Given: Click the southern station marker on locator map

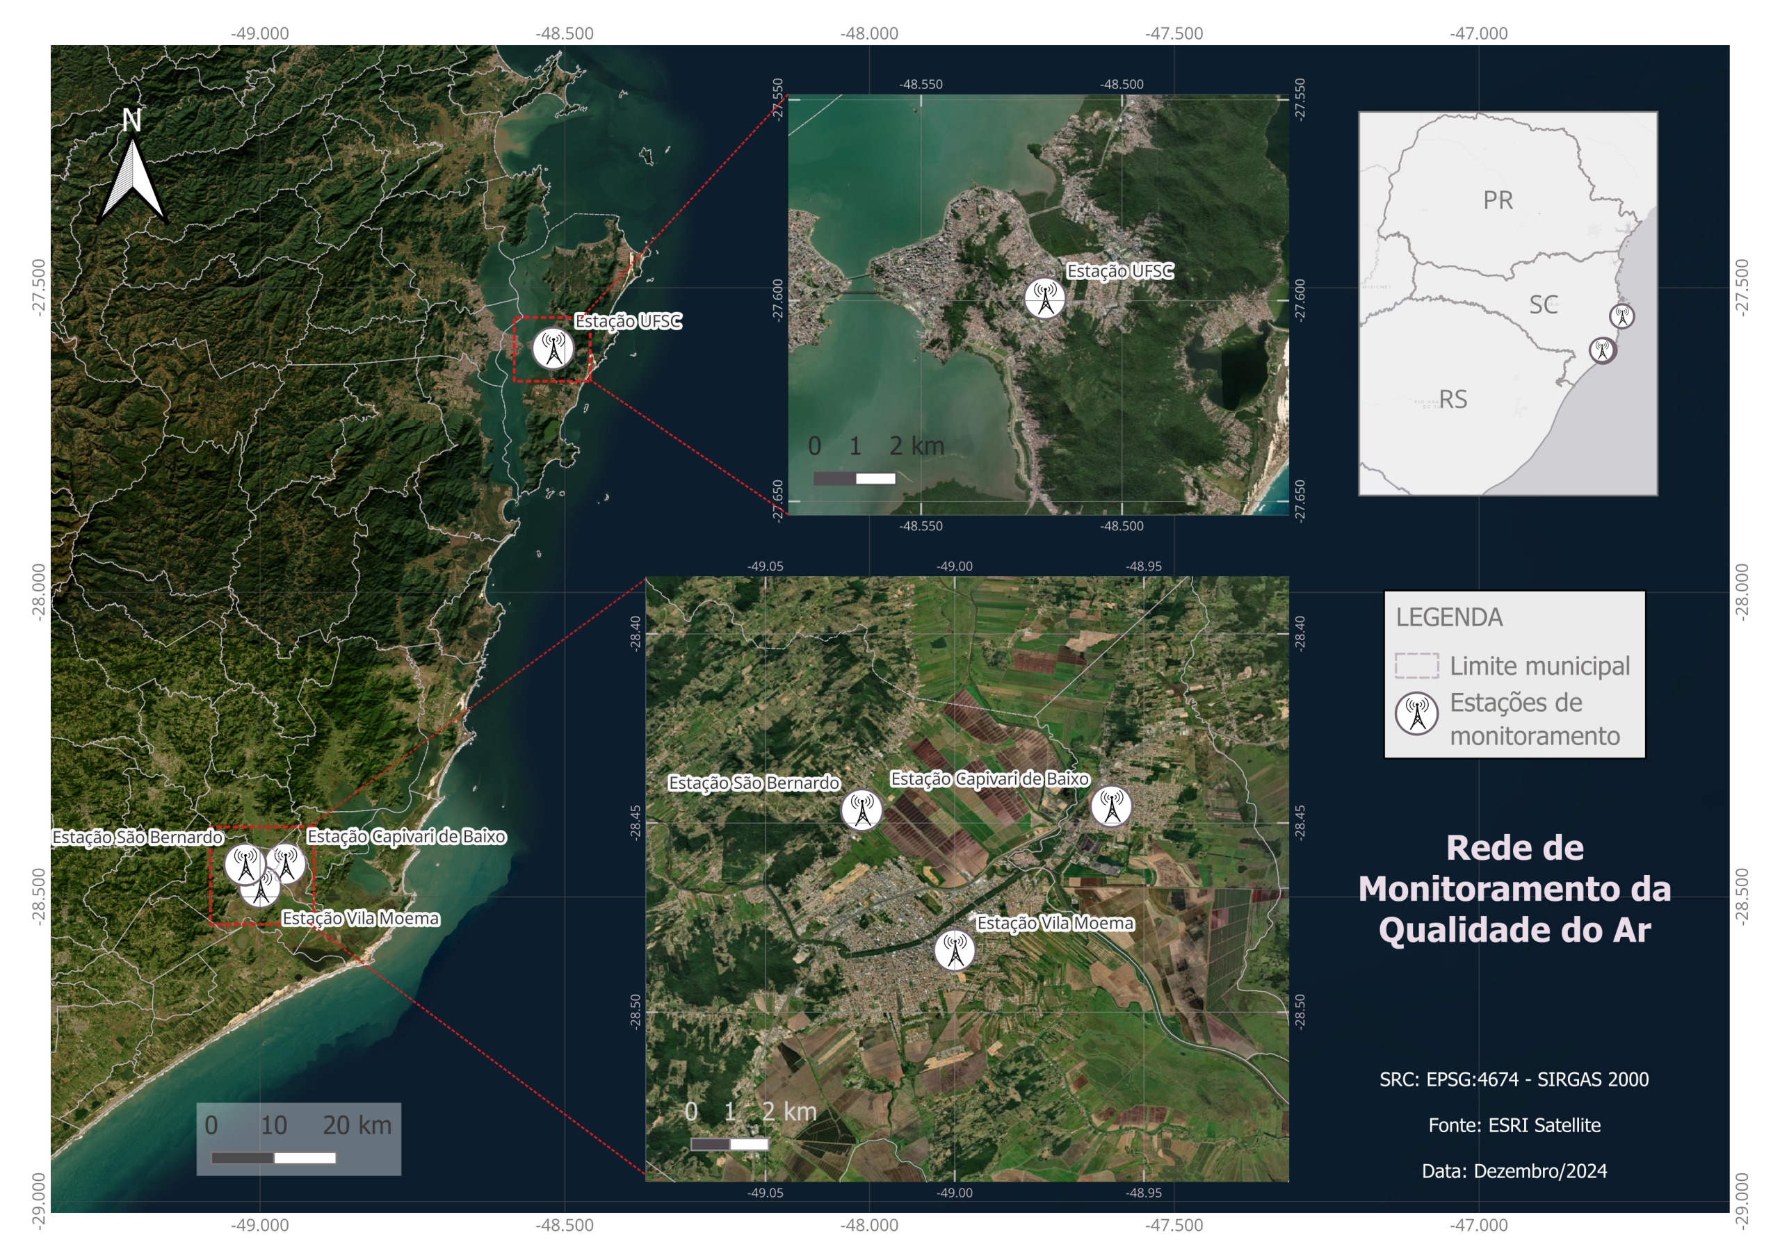Looking at the screenshot, I should [1602, 350].
